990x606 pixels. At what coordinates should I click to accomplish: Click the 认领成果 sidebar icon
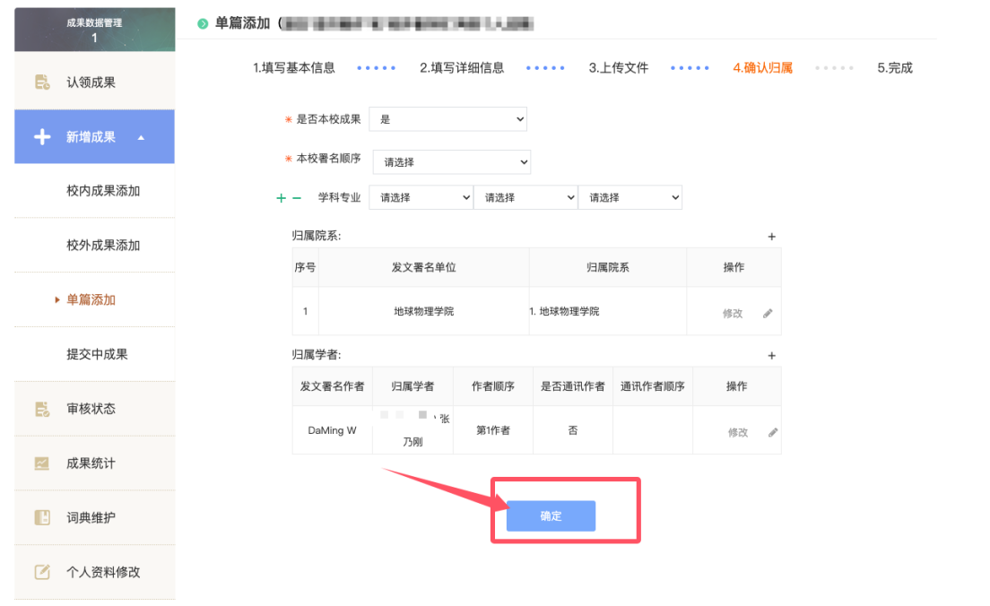(x=42, y=82)
